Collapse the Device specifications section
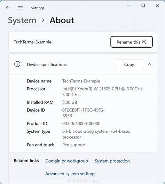The height and width of the screenshot is (184, 165). pyautogui.click(x=149, y=64)
